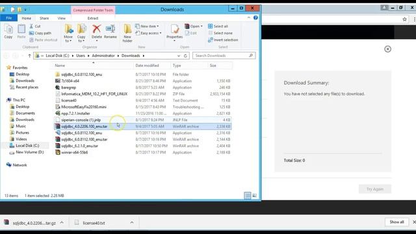Image resolution: width=416 pixels, height=234 pixels.
Task: Open Videos under This PC
Action: [x=18, y=139]
